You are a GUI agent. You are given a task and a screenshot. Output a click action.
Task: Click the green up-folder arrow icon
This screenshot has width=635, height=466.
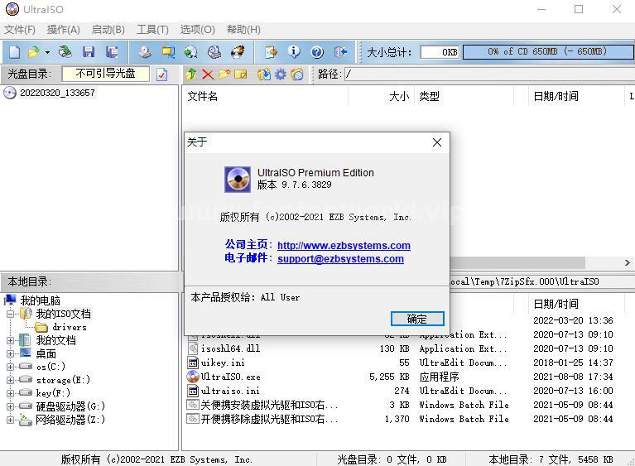coord(191,74)
